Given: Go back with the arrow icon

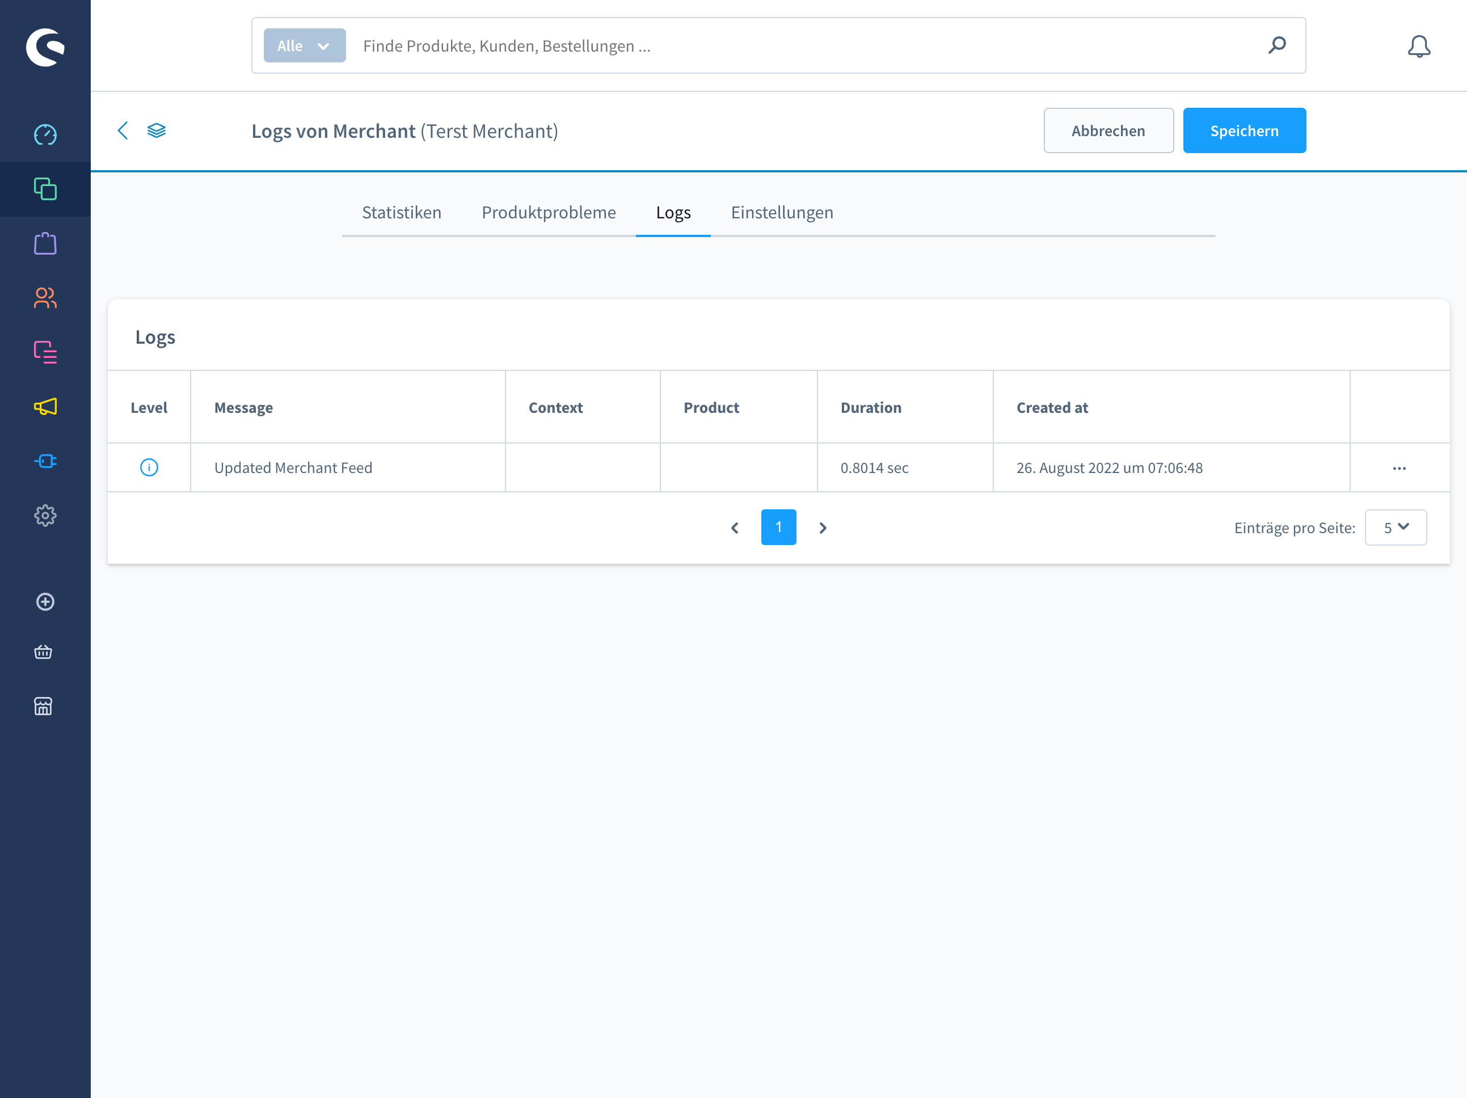Looking at the screenshot, I should pos(123,130).
